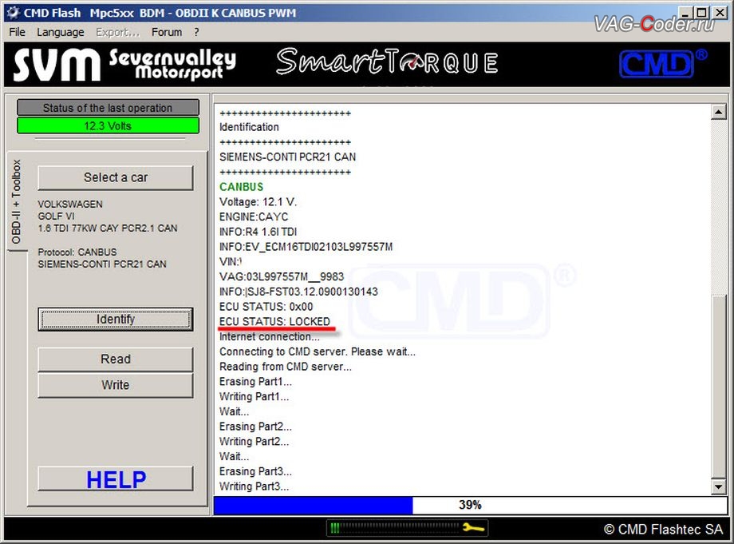Click the CMD Flash app icon in title bar
The height and width of the screenshot is (544, 734).
click(x=13, y=13)
